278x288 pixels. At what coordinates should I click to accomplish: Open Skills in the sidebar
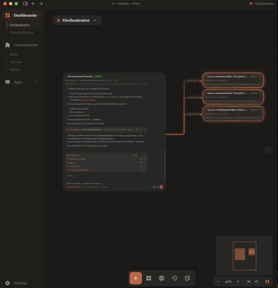coord(14,54)
